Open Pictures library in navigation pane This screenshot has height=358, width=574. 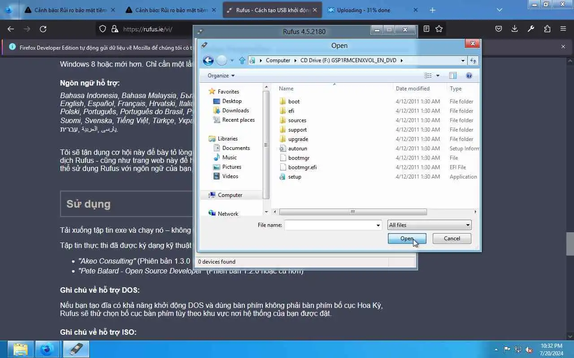(232, 167)
